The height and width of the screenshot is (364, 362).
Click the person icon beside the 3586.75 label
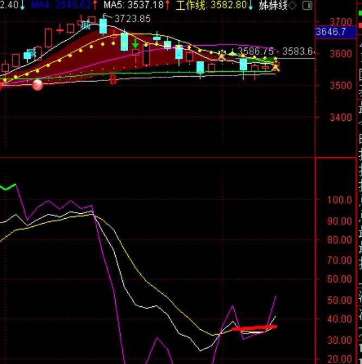(222, 55)
